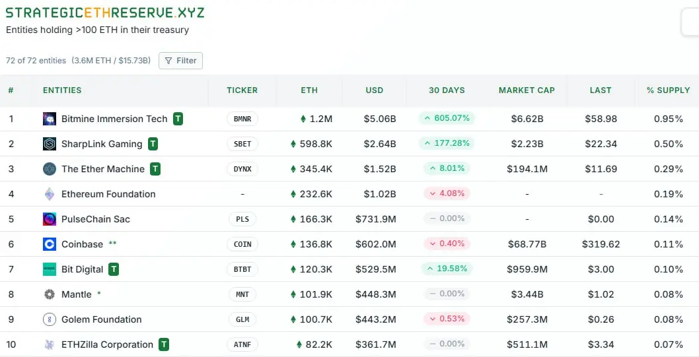Viewport: 699px width, 357px height.
Task: Click the 605.07% 30-day change badge
Action: 447,118
